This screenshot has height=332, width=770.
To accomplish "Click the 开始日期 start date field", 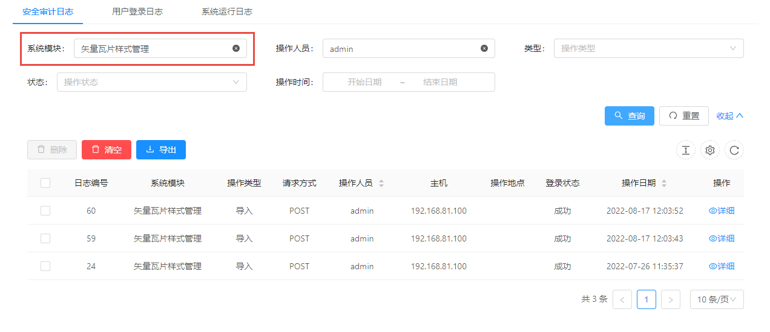I will click(364, 82).
